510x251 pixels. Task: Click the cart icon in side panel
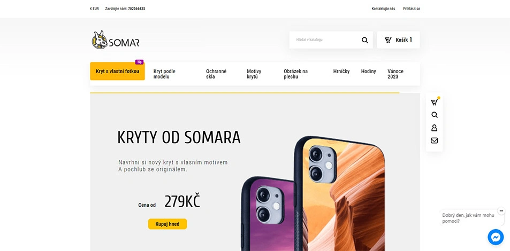point(434,103)
